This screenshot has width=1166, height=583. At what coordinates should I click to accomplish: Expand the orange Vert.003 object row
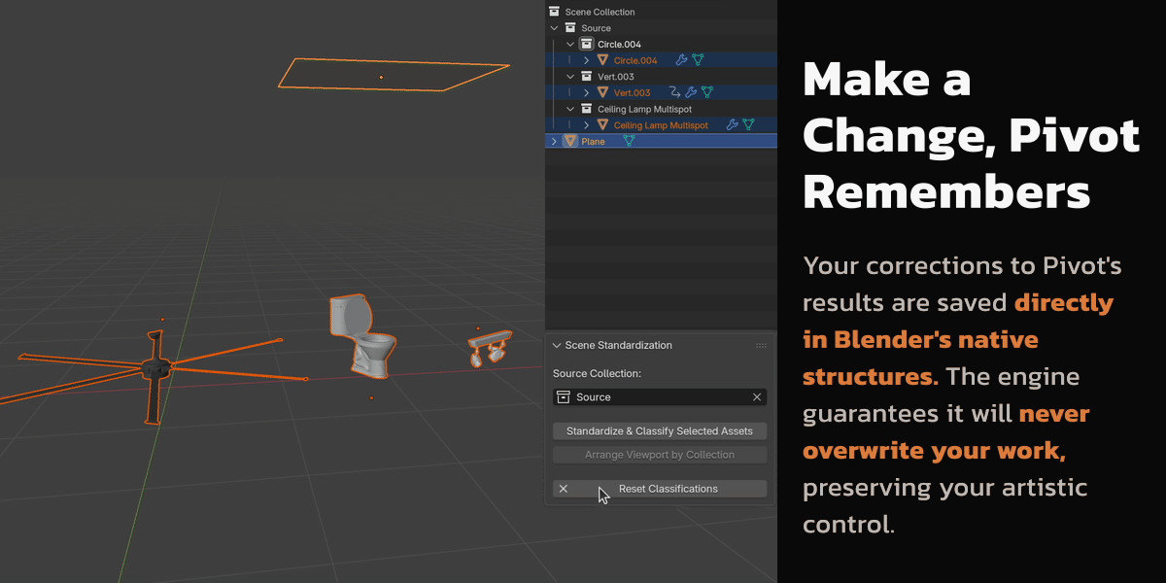tap(586, 92)
